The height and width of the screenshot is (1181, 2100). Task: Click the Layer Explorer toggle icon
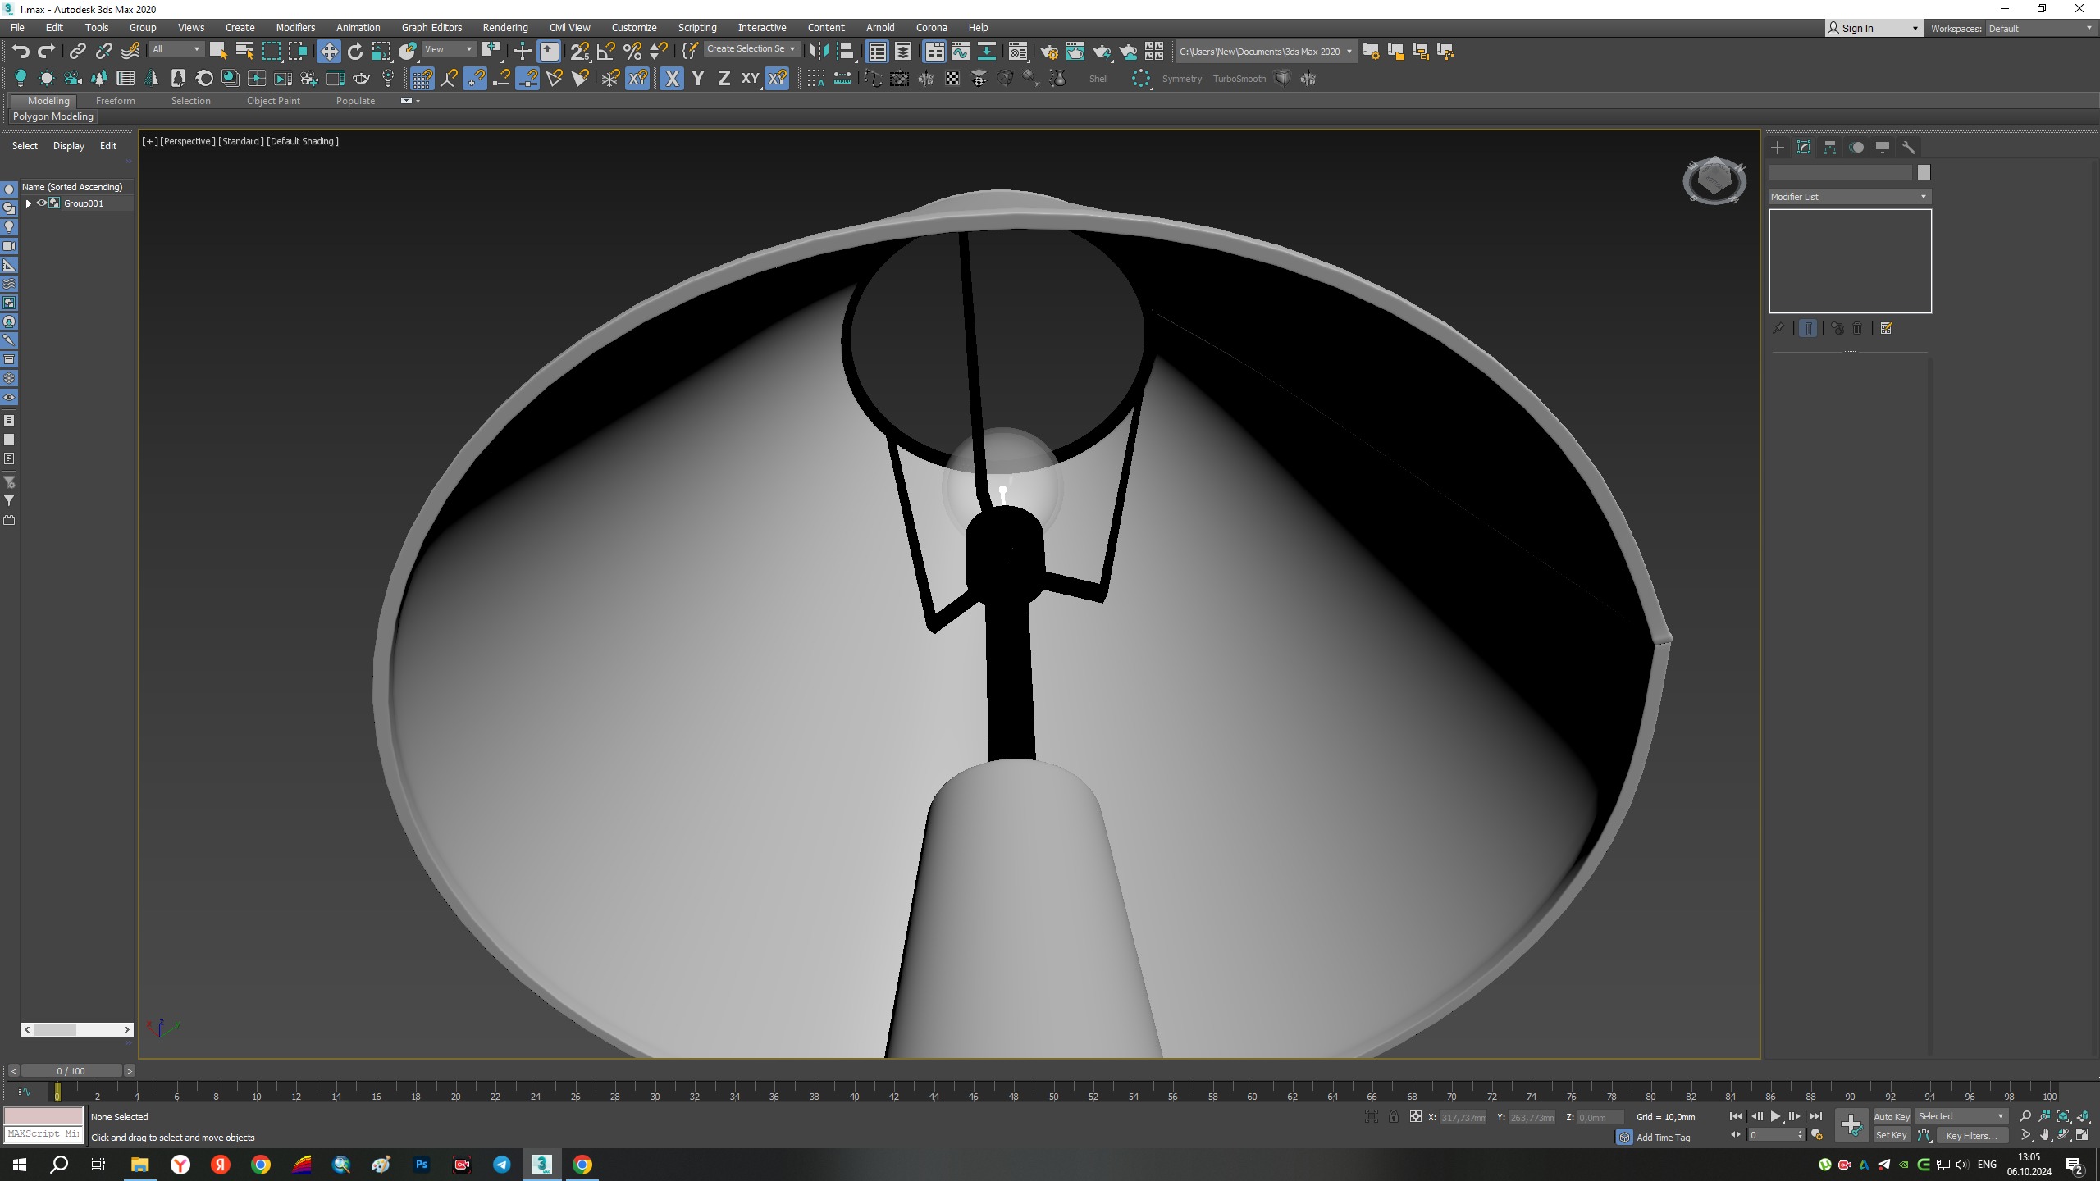point(903,52)
